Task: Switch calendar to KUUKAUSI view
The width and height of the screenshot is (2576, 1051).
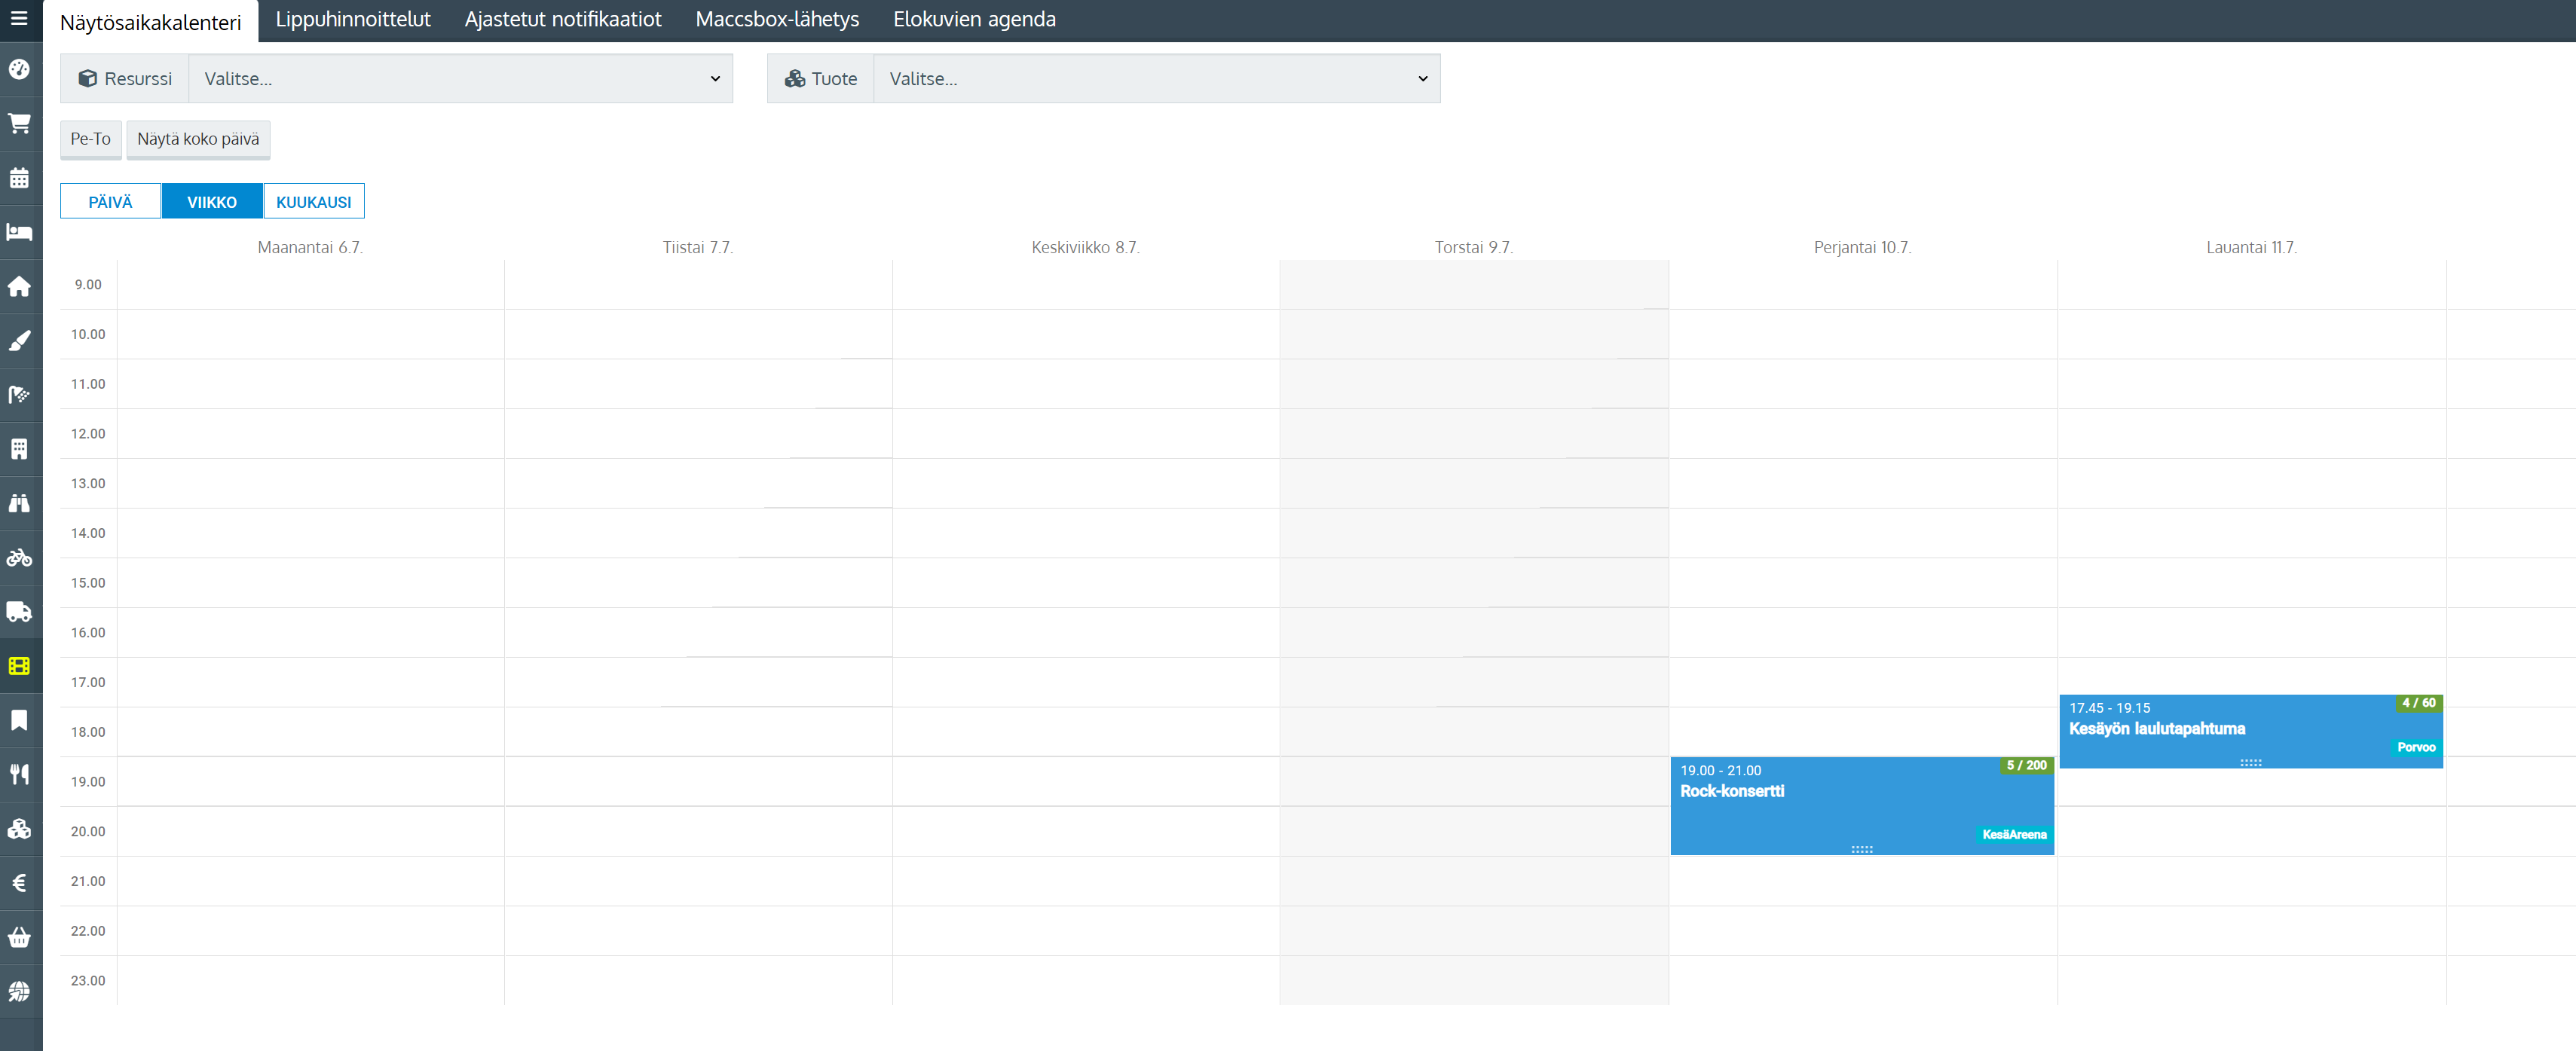Action: [x=314, y=201]
